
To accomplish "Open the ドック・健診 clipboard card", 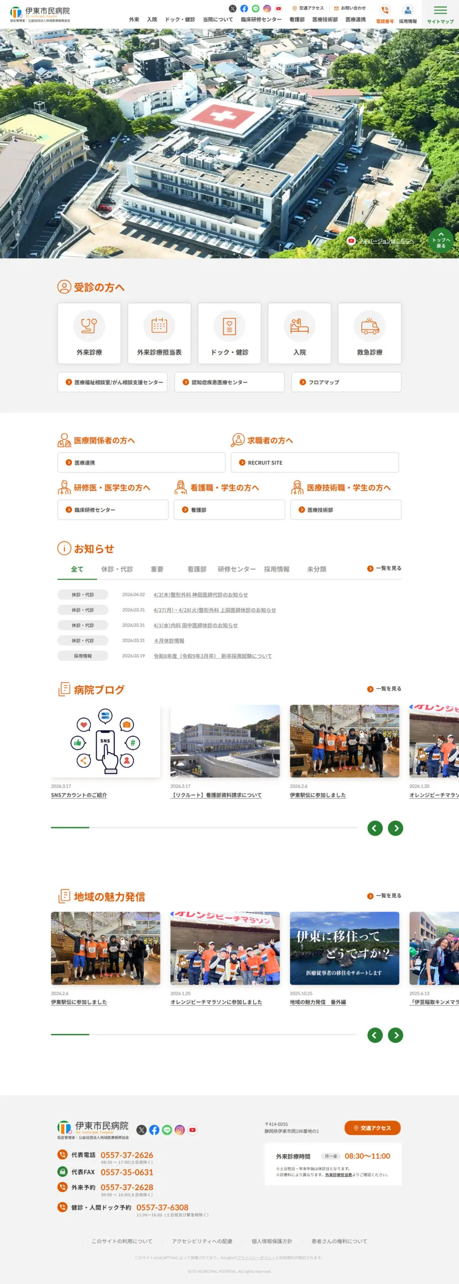I will pos(229,333).
